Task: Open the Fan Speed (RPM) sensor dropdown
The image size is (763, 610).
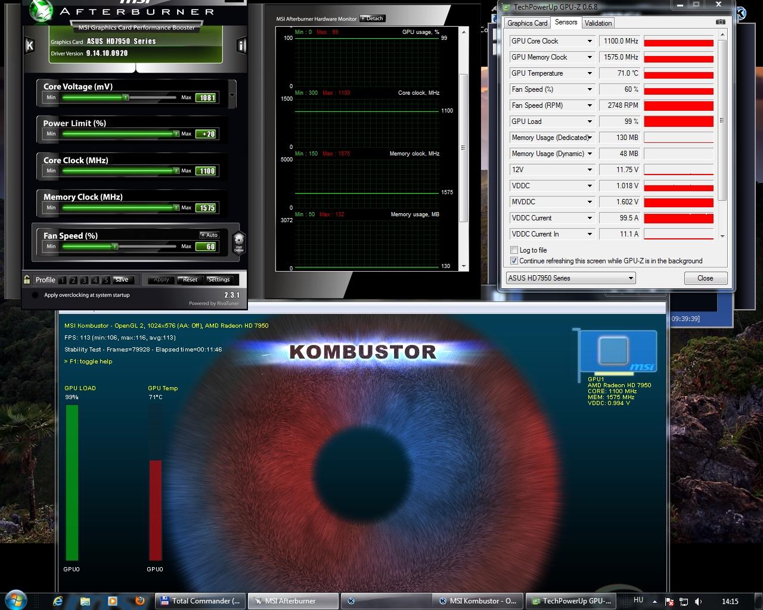Action: (x=590, y=105)
